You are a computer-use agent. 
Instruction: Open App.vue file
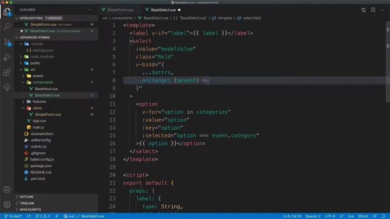tap(56, 121)
